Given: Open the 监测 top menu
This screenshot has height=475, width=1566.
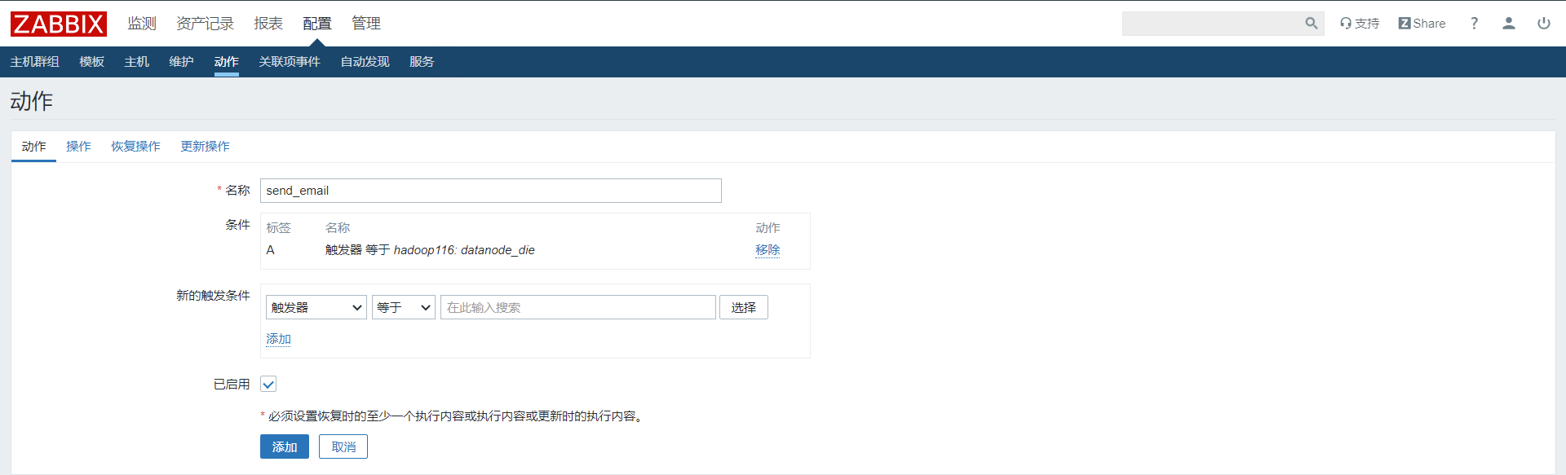Looking at the screenshot, I should [142, 24].
